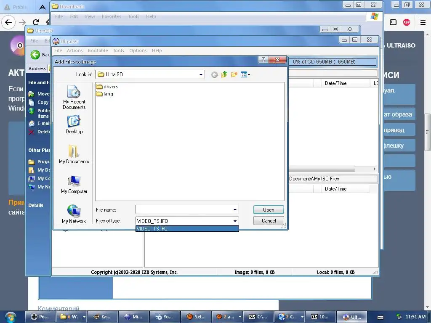431x323 pixels.
Task: Open the Downloads window Favorites menu
Action: click(111, 16)
